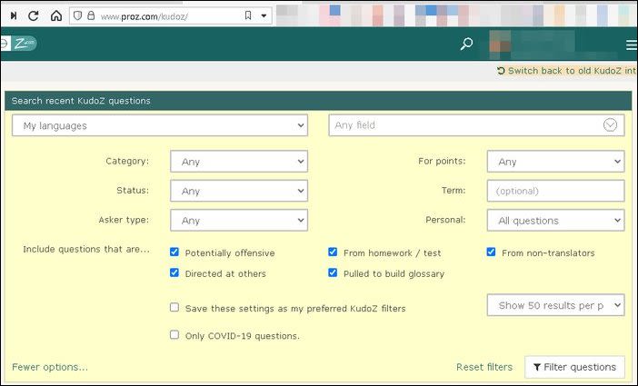Image resolution: width=638 pixels, height=386 pixels.
Task: View site security via the padlock icon
Action: [91, 15]
